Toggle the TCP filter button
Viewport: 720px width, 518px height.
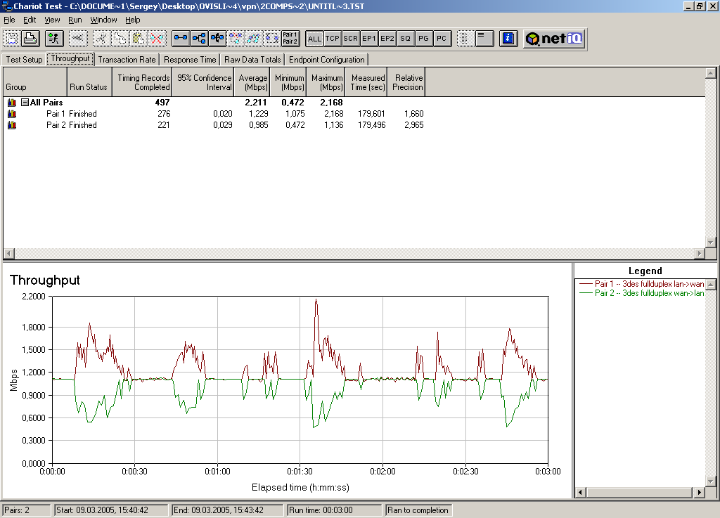click(x=333, y=39)
